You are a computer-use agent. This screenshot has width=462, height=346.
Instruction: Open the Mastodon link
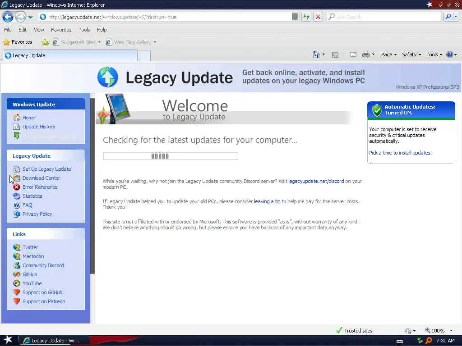point(33,256)
